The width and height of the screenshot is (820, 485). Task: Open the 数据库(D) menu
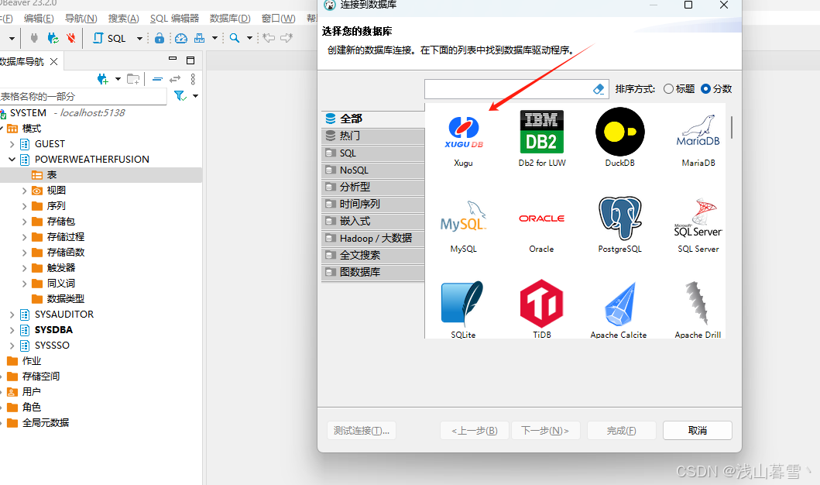click(230, 19)
